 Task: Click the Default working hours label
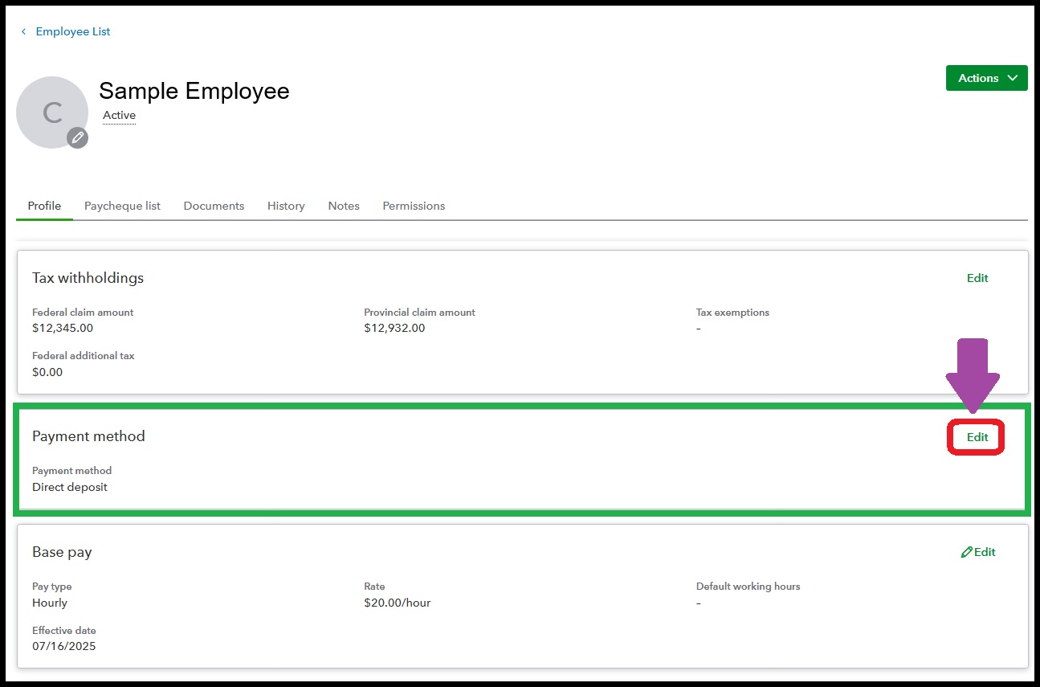pos(748,587)
